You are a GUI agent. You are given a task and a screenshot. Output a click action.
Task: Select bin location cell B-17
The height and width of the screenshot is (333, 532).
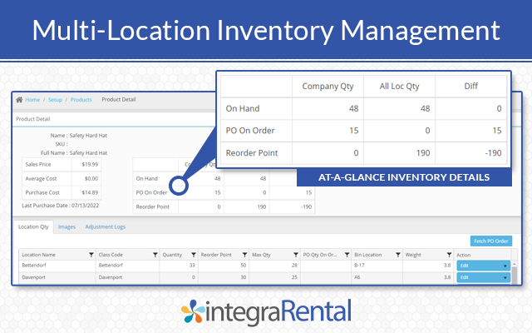[x=377, y=266]
